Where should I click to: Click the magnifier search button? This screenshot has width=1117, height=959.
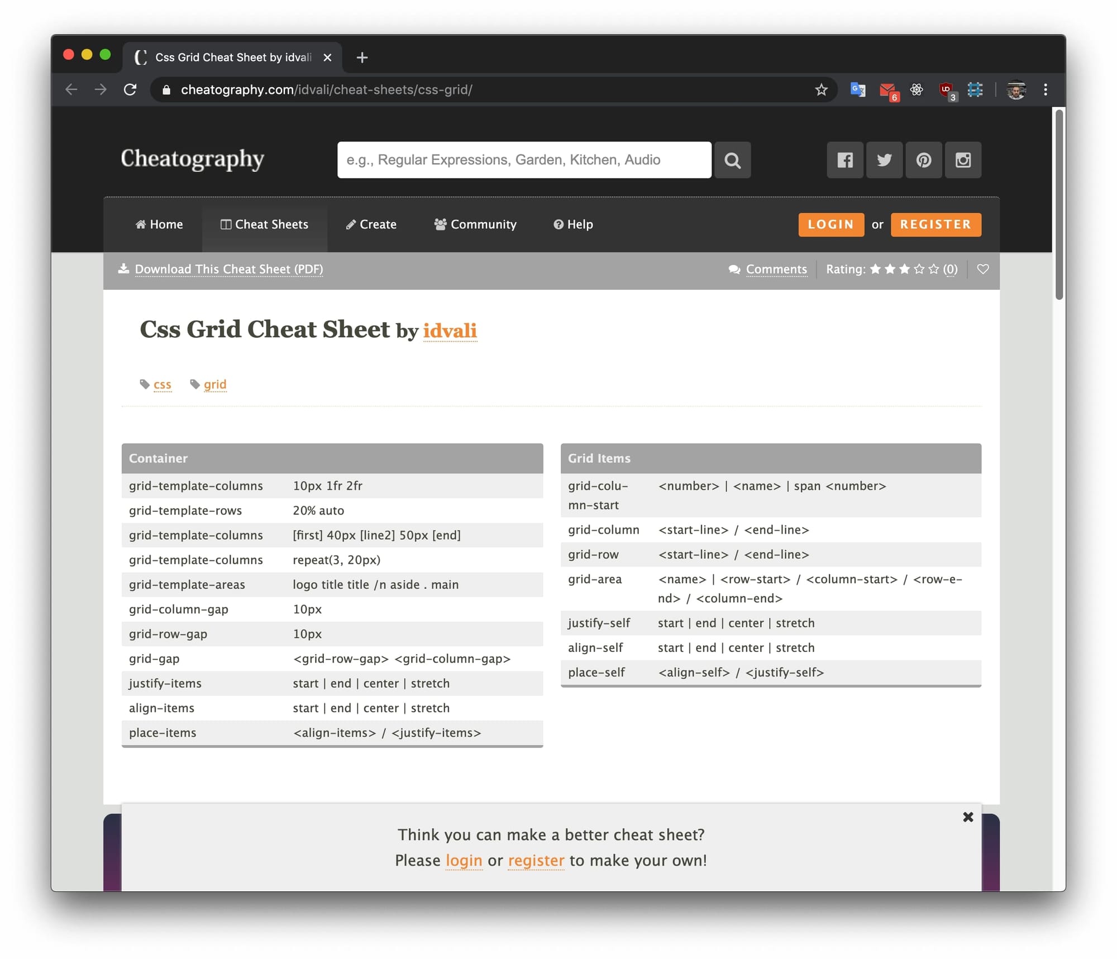(732, 160)
